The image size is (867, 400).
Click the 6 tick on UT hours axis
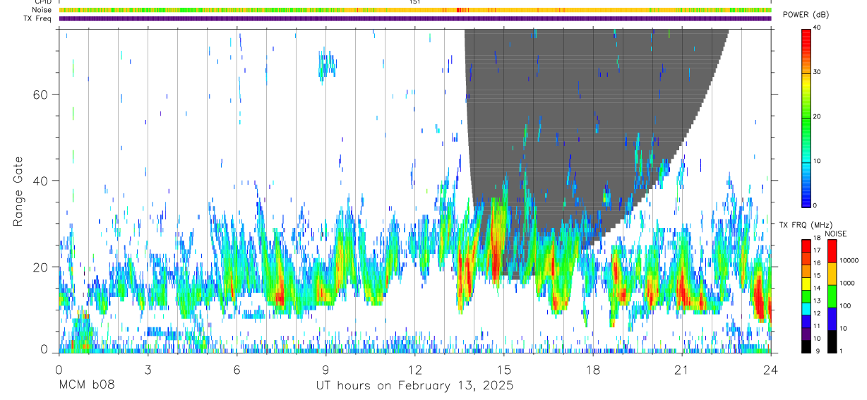point(237,370)
